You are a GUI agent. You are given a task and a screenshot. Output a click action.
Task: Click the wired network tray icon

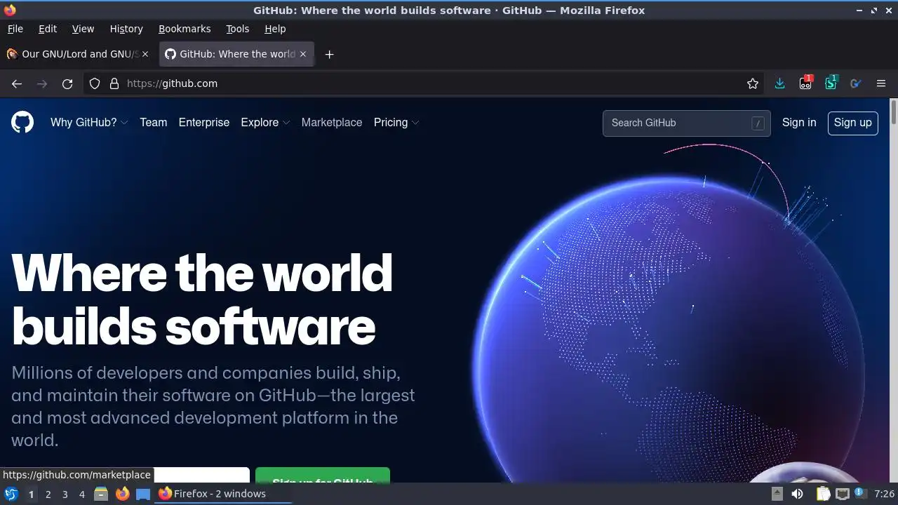point(843,494)
